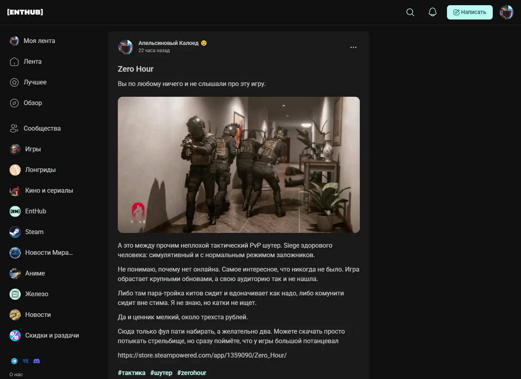
Task: Open author Апельсиновый Калоед profile name
Action: tap(168, 43)
